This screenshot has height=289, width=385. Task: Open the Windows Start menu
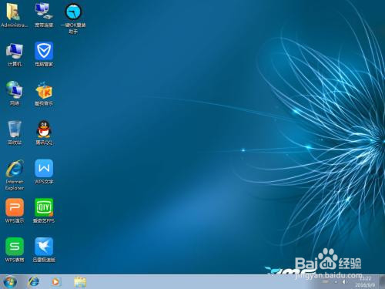(x=11, y=282)
